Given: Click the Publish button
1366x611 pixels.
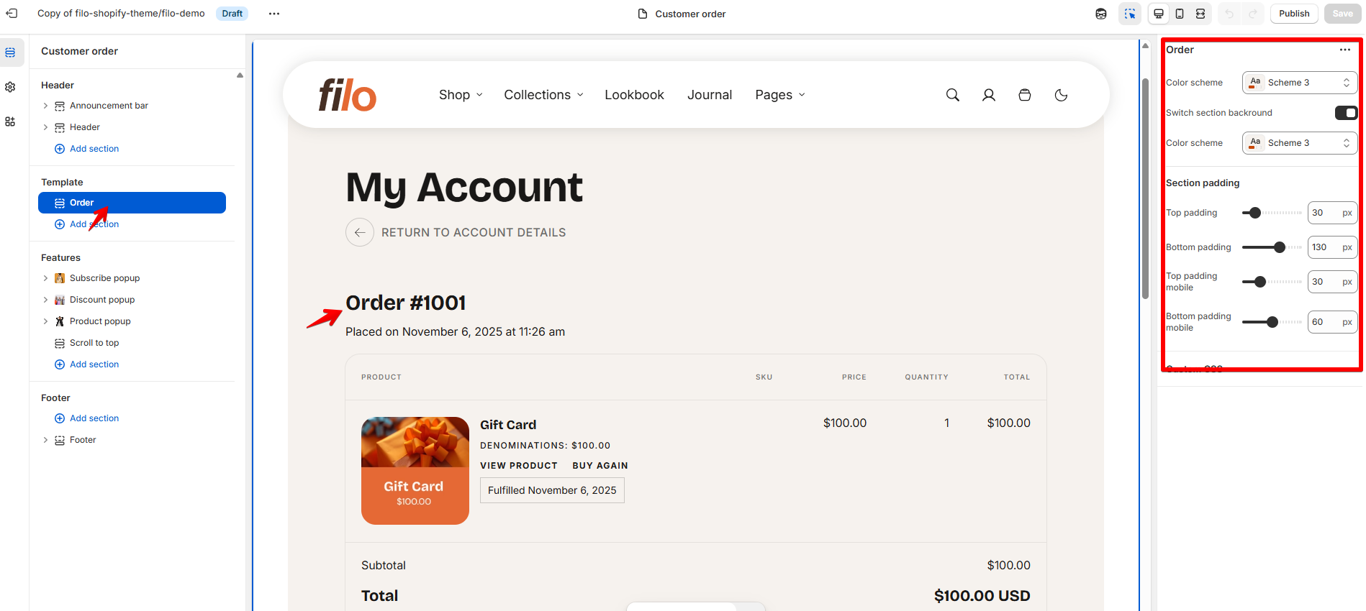Looking at the screenshot, I should point(1294,14).
